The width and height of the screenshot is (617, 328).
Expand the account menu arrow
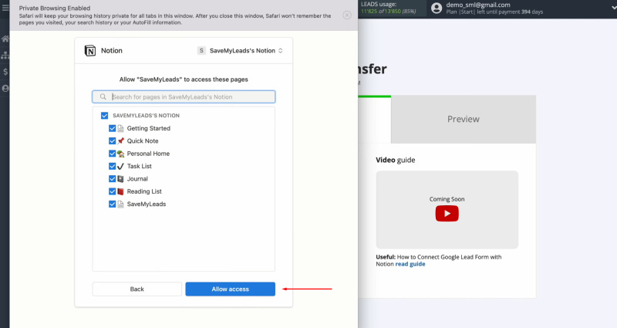point(614,8)
